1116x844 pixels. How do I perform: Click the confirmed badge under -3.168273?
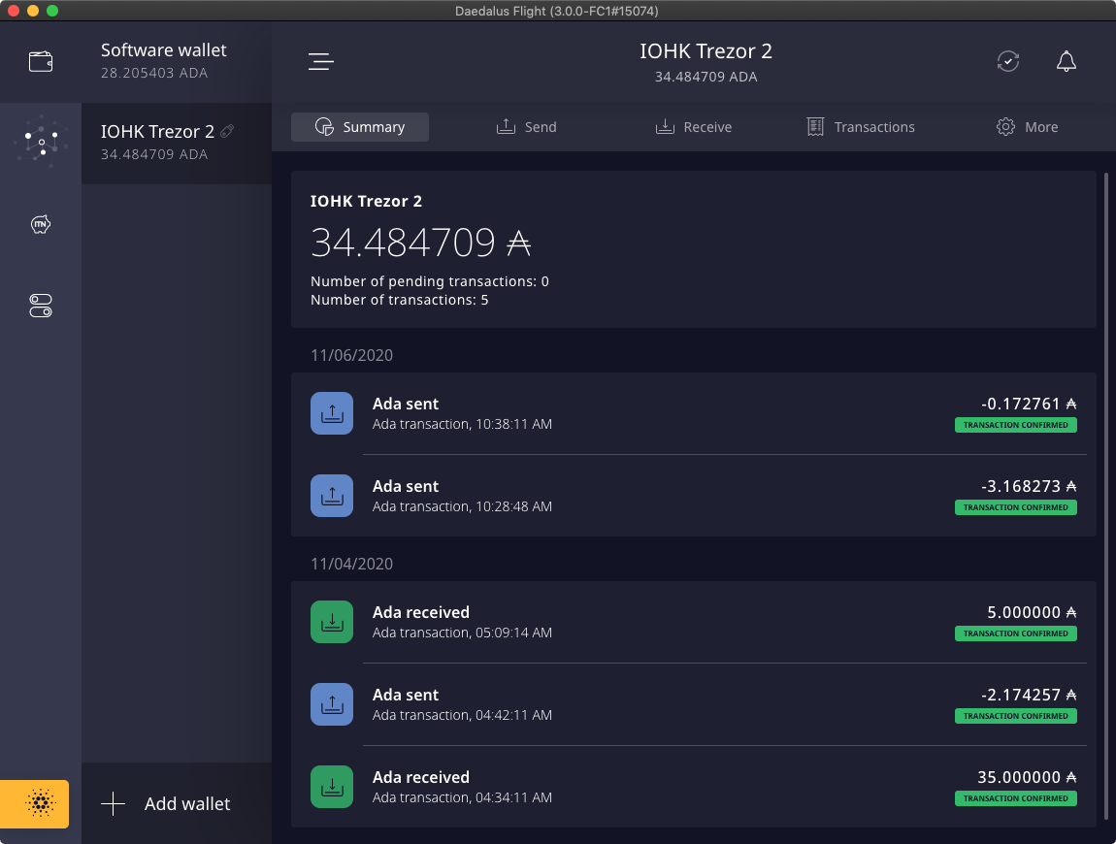[x=1016, y=507]
